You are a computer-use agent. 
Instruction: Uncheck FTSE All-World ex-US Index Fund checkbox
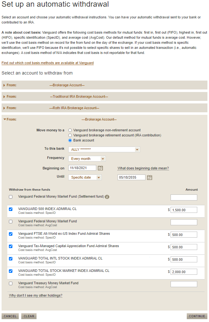click(x=11, y=234)
